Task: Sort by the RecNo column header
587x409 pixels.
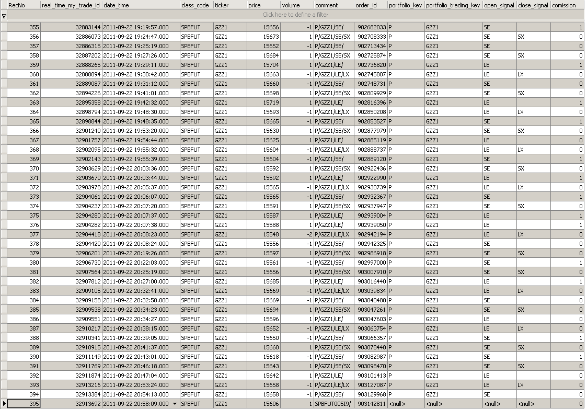Action: pos(24,5)
